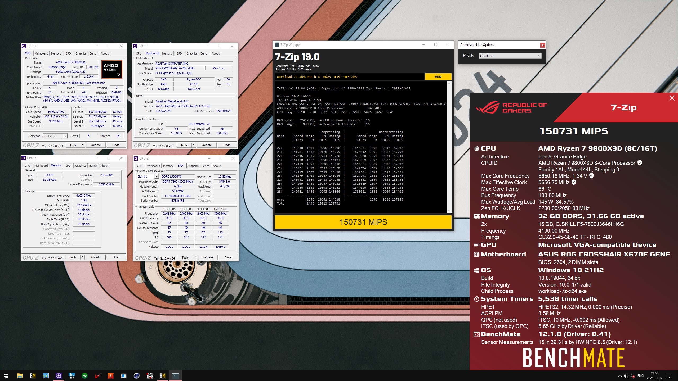Viewport: 678px width, 381px height.
Task: Expand Tools arrow in CPU-Z Mainboard window
Action: coord(194,145)
